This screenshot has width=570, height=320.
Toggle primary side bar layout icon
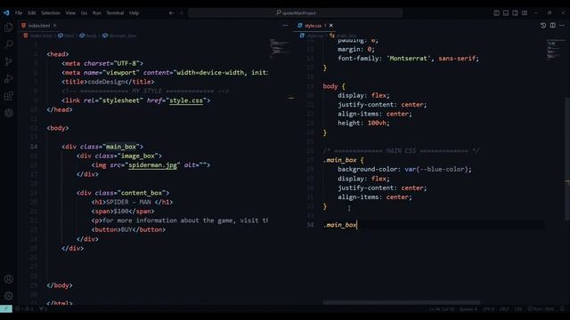pos(496,13)
